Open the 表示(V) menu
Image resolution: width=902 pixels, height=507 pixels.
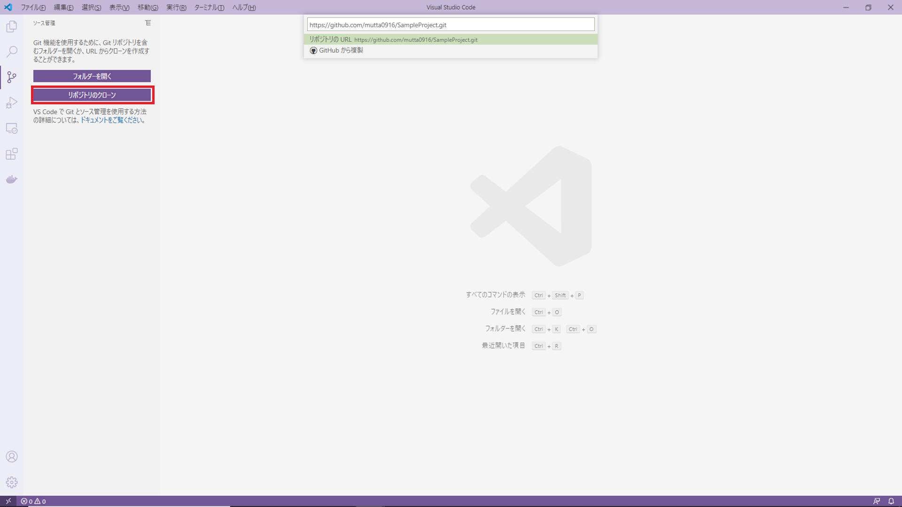pyautogui.click(x=119, y=8)
